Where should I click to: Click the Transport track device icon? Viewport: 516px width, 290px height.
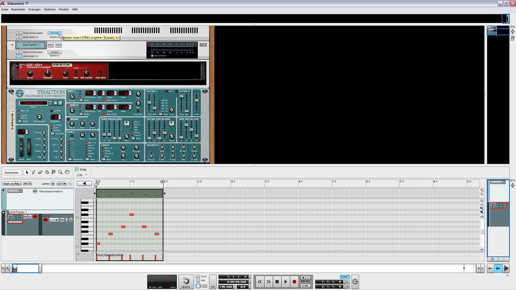click(15, 191)
